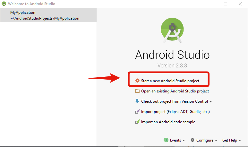Click the orange starburst new project icon
The width and height of the screenshot is (248, 147).
(x=137, y=81)
